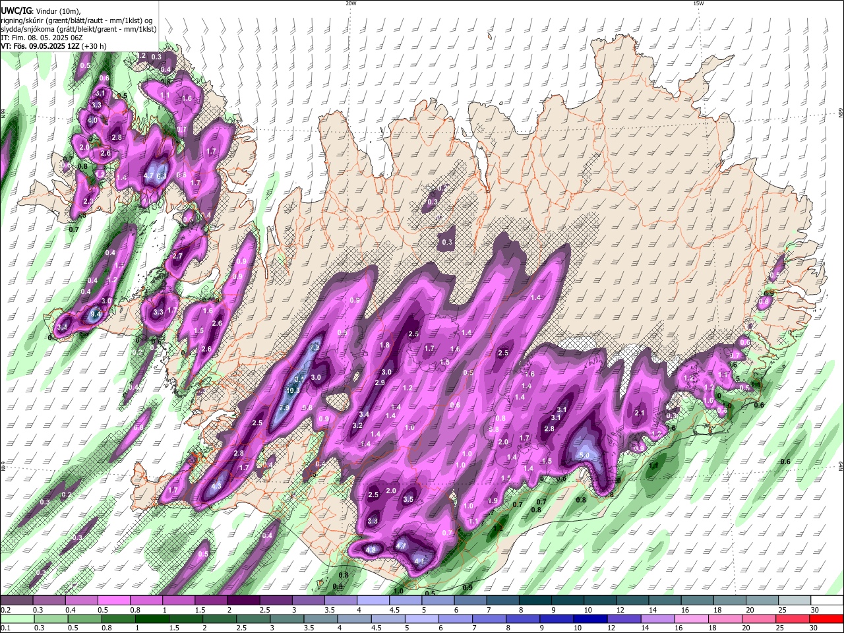Image resolution: width=844 pixels, height=633 pixels.
Task: Click the valid time 'VT: Fös. 09.05.2025 12Z'
Action: tap(40, 47)
